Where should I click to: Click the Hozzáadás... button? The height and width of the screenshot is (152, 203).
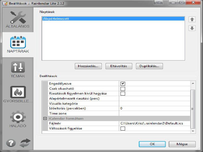click(88, 66)
